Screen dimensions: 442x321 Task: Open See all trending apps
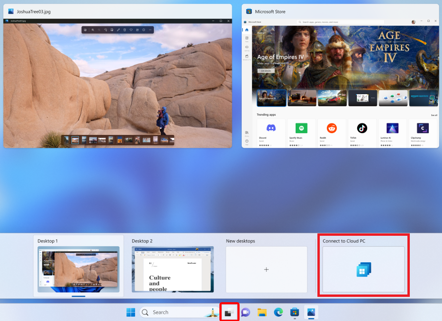(x=434, y=115)
